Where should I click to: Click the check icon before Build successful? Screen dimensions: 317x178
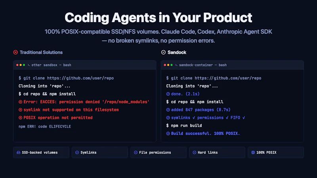tap(168, 134)
